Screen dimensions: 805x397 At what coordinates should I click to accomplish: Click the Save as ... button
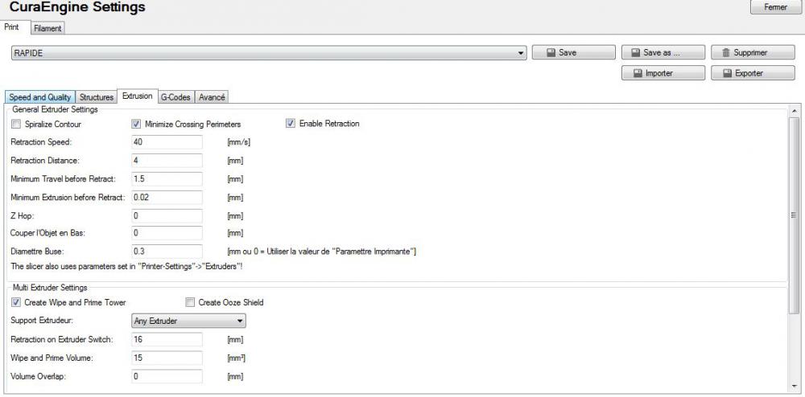(x=663, y=53)
